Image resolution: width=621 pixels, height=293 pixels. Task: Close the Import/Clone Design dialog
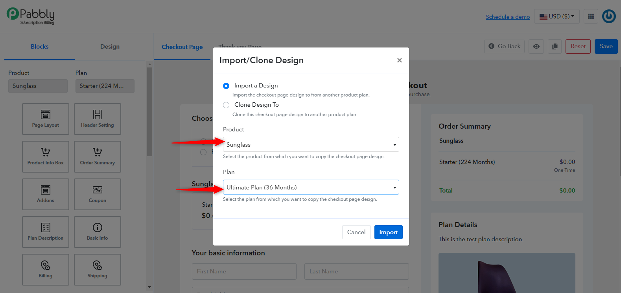[x=400, y=60]
